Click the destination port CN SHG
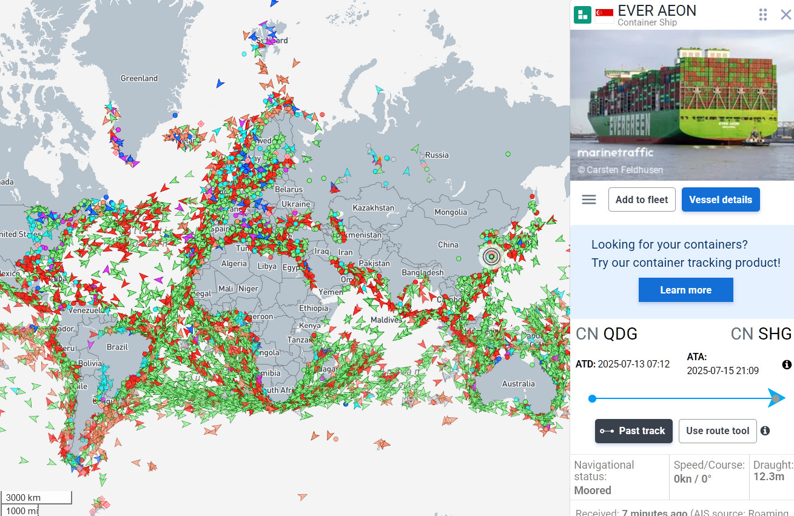 pyautogui.click(x=761, y=333)
